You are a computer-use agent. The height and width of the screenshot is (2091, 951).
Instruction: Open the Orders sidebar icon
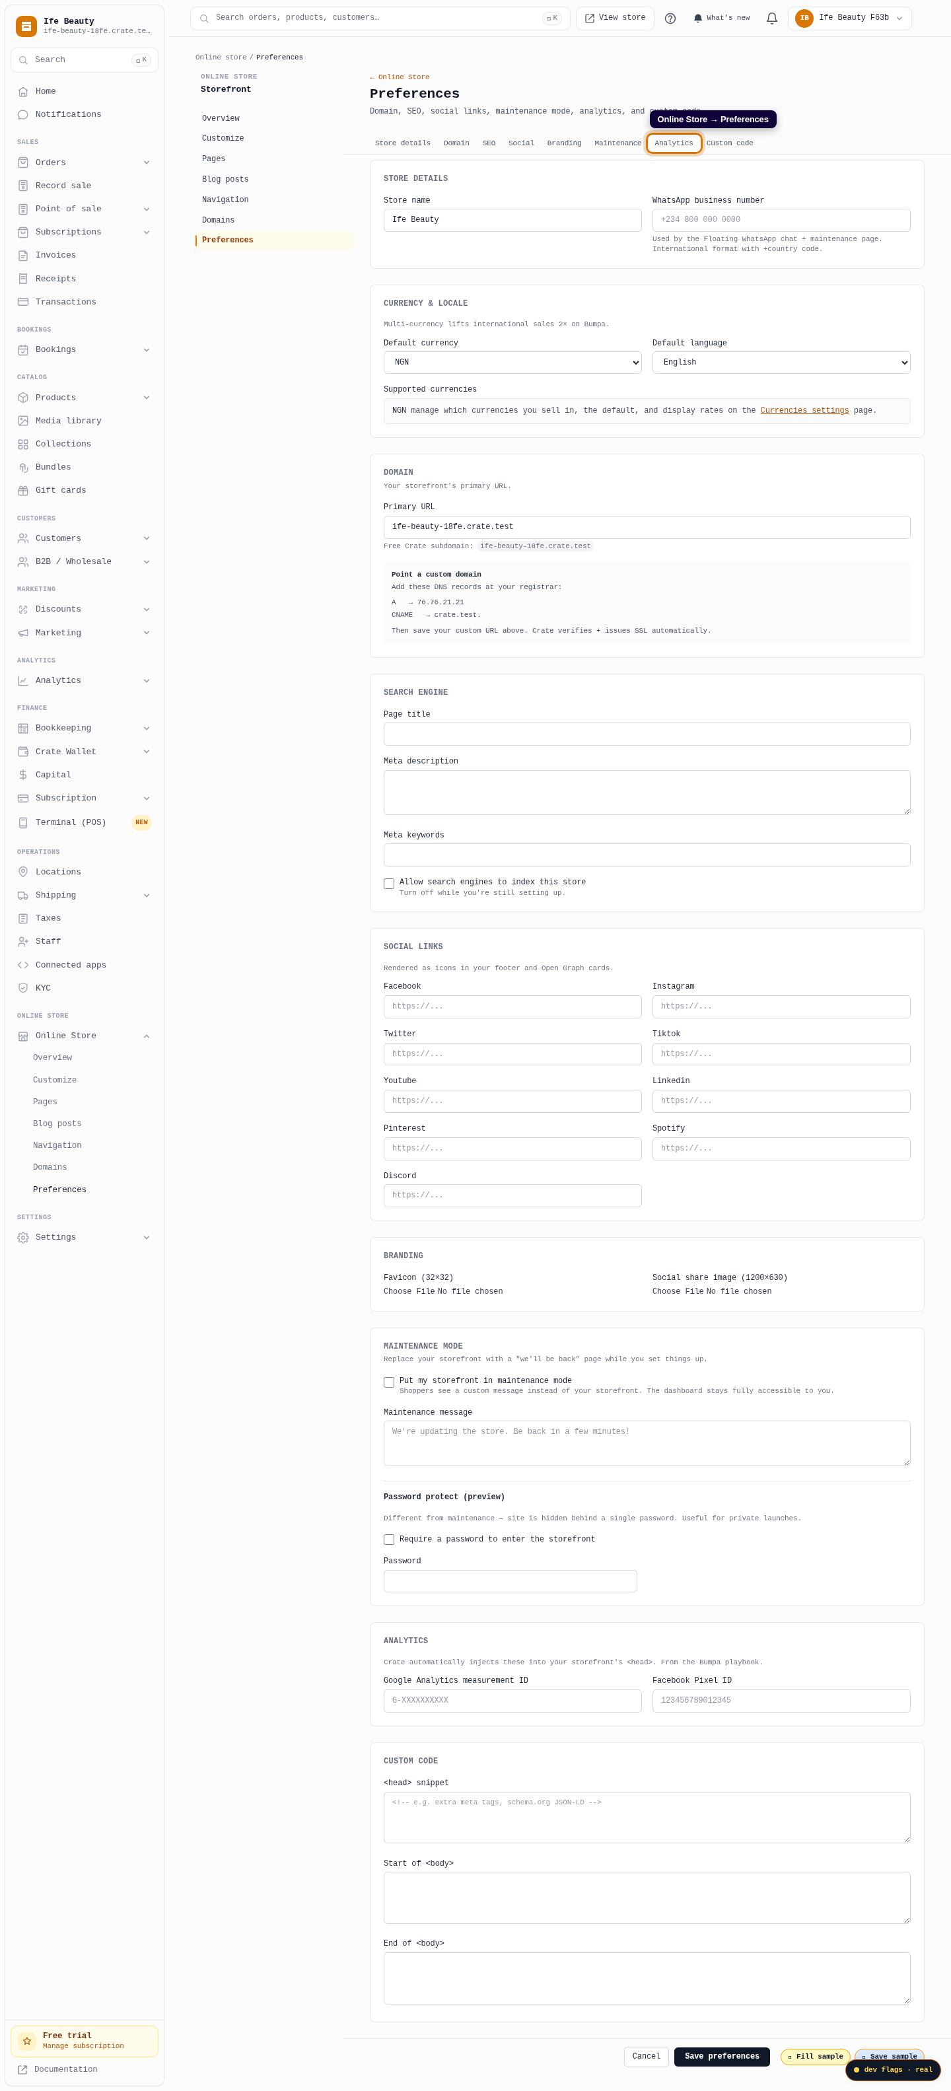pyautogui.click(x=22, y=162)
